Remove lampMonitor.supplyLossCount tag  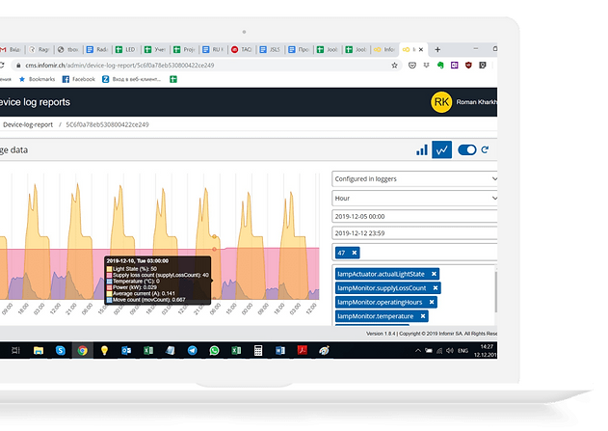436,288
